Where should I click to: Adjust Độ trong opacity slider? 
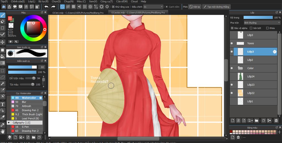258,18
